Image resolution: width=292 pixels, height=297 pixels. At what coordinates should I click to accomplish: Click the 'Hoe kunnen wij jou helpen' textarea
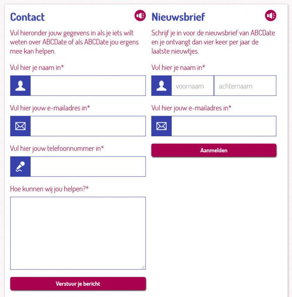[78, 233]
